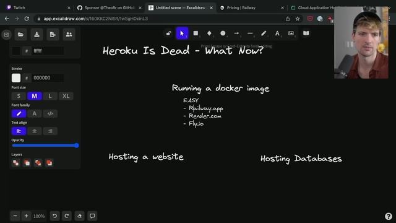Open a file with folder icon
The image size is (396, 223).
coord(20,35)
